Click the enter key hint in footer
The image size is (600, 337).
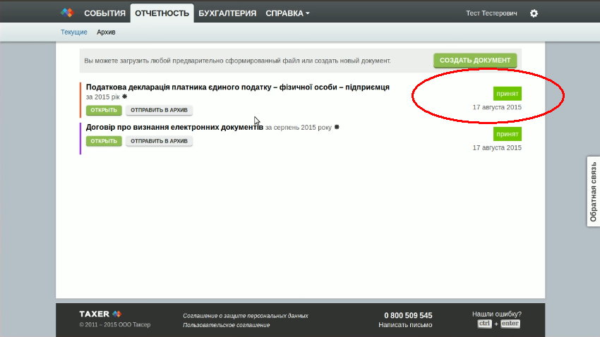point(510,324)
